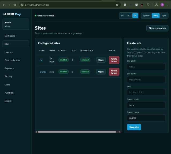Select the EN language option
Screen dimensions: 171x154
click(135, 16)
